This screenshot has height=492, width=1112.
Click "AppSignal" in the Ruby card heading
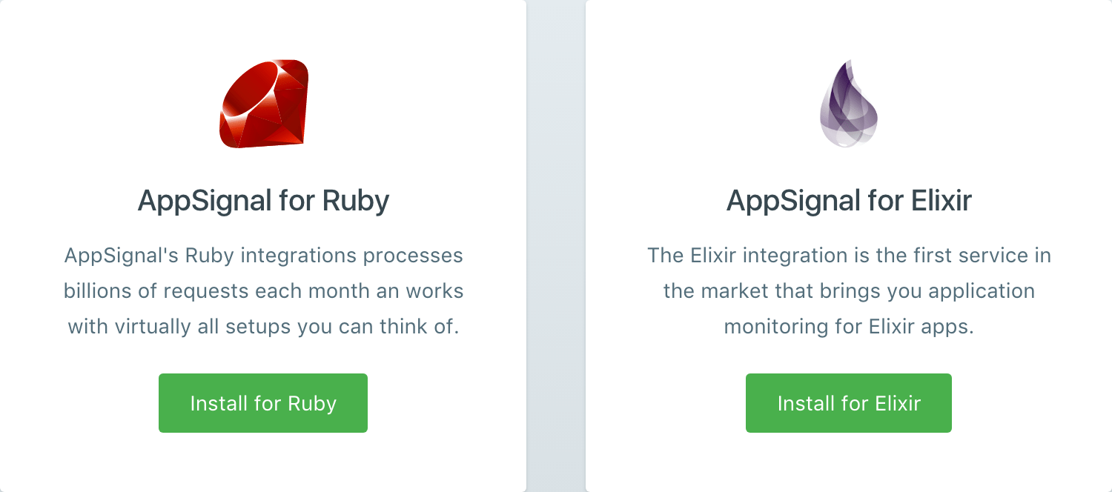196,202
